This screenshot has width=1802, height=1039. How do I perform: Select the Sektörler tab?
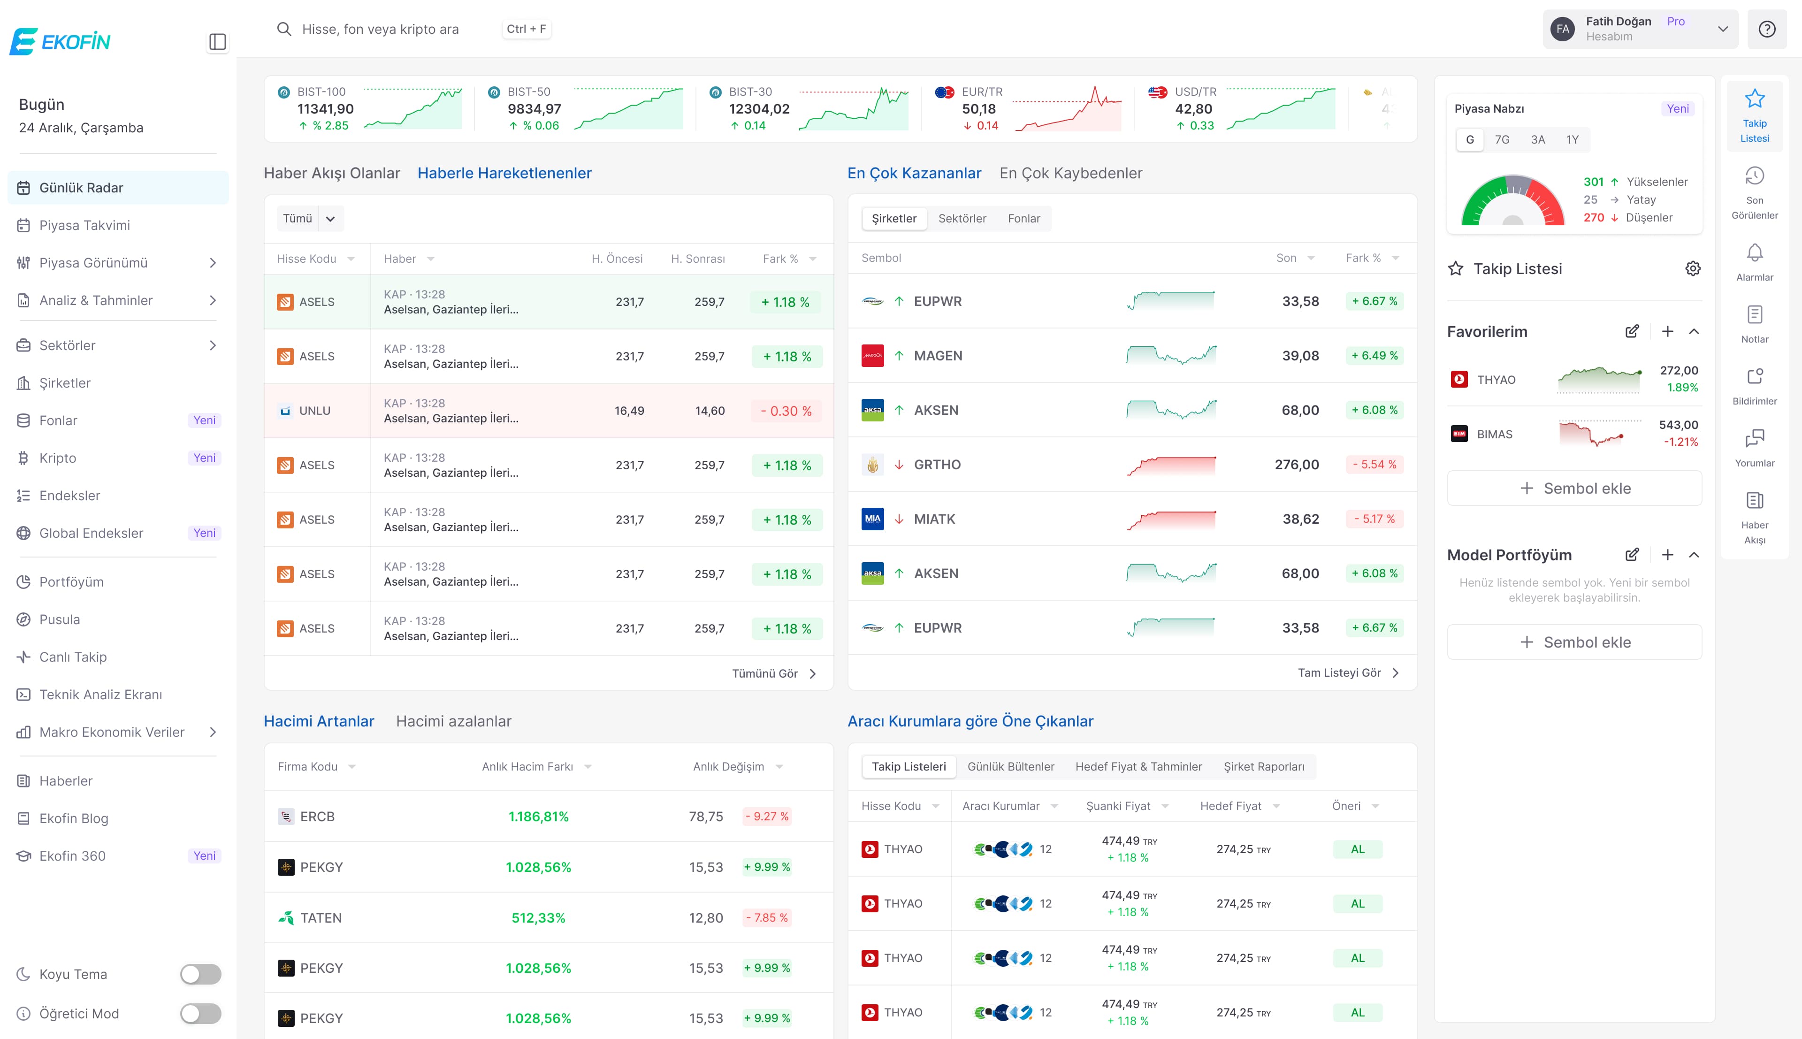point(962,219)
